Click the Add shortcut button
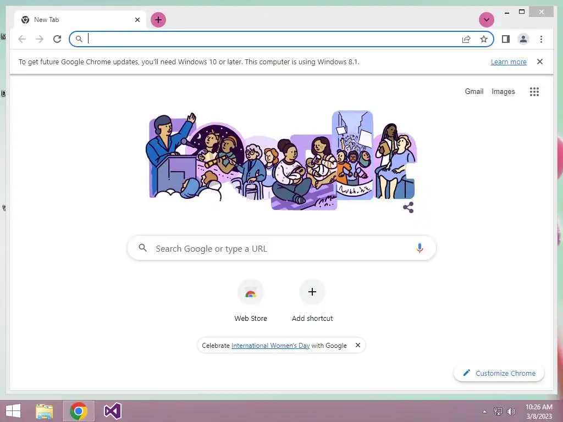Screen dimensions: 563x422 point(312,301)
